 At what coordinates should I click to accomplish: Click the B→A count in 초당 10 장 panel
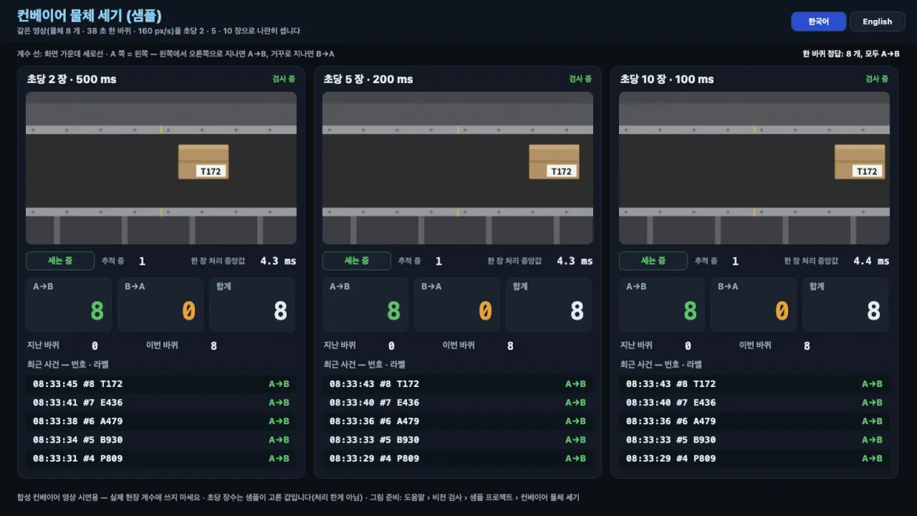coord(754,305)
